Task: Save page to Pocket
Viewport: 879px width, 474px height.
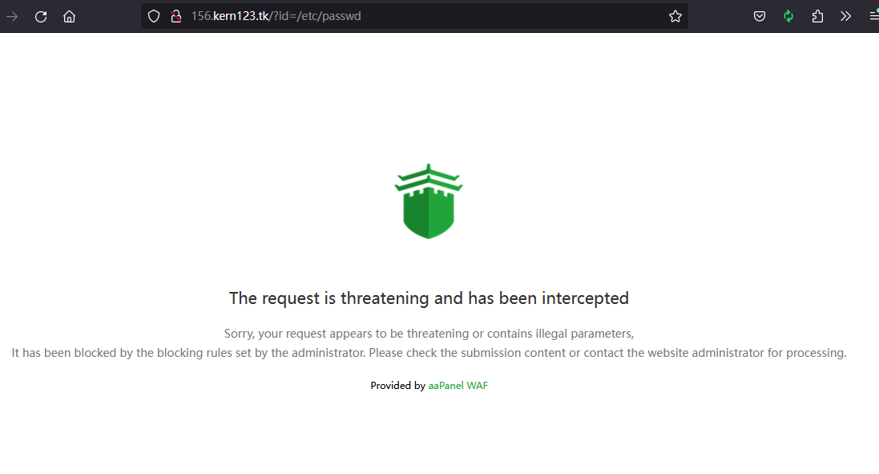Action: [x=760, y=16]
